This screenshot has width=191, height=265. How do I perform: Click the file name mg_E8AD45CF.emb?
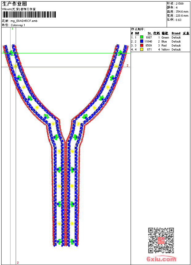tap(24, 21)
